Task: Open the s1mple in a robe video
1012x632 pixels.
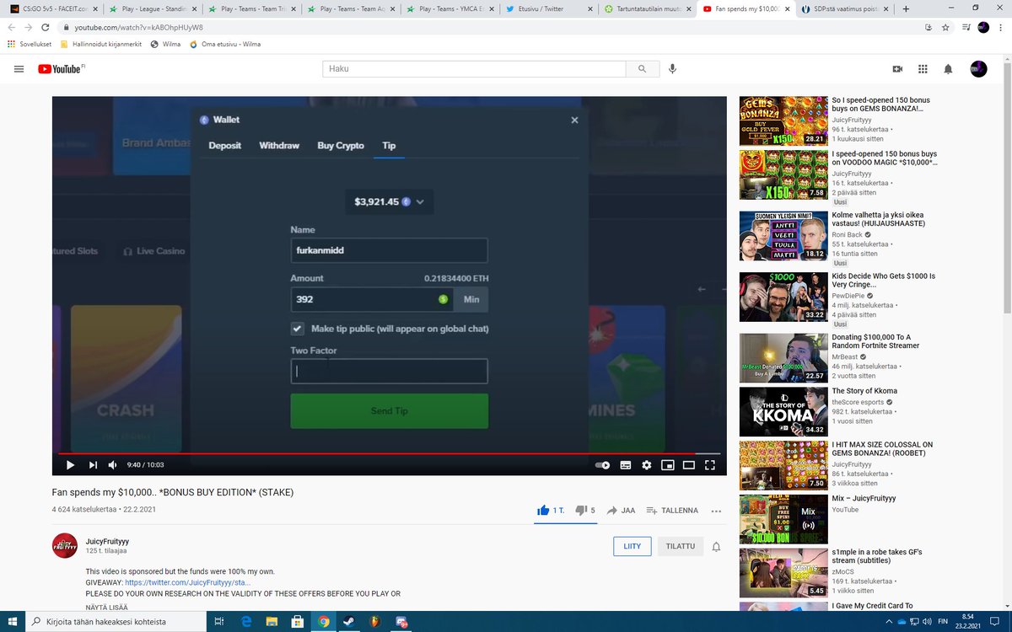Action: pyautogui.click(x=783, y=573)
